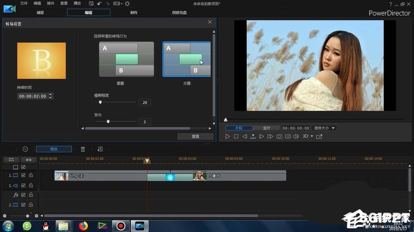This screenshot has height=232, width=414.
Task: Open the 适合大小 zoom dropdown
Action: point(324,128)
